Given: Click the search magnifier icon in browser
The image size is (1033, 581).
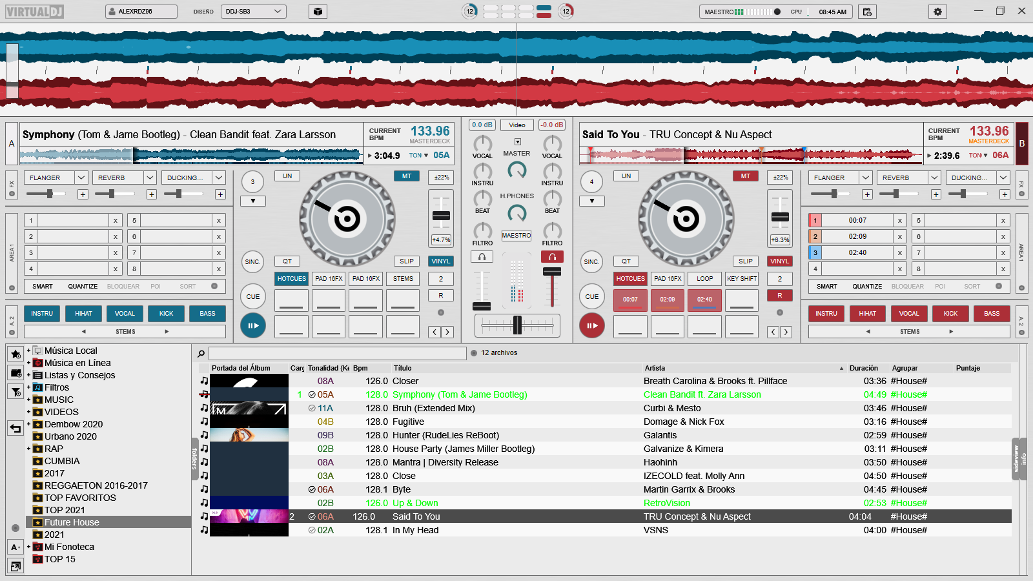Looking at the screenshot, I should click(x=201, y=353).
